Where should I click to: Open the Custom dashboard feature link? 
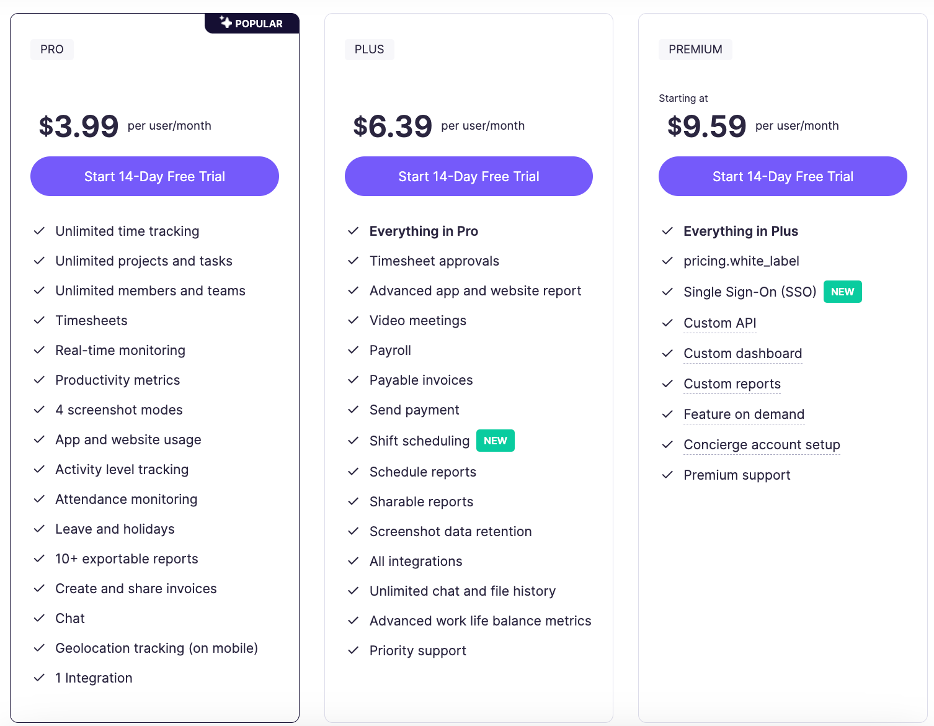[x=742, y=353]
